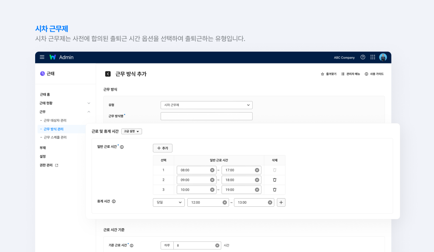Open the 고급 설정 dropdown
The height and width of the screenshot is (252, 434).
coord(131,131)
